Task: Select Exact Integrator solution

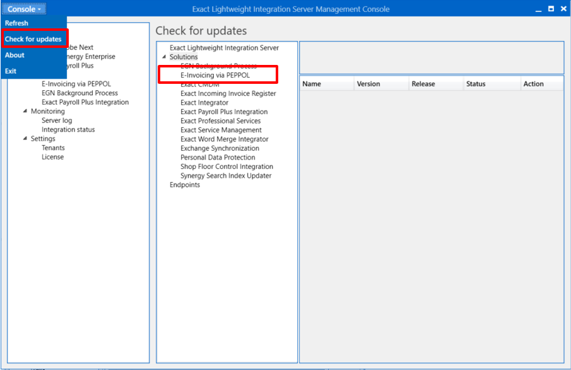Action: (x=204, y=102)
